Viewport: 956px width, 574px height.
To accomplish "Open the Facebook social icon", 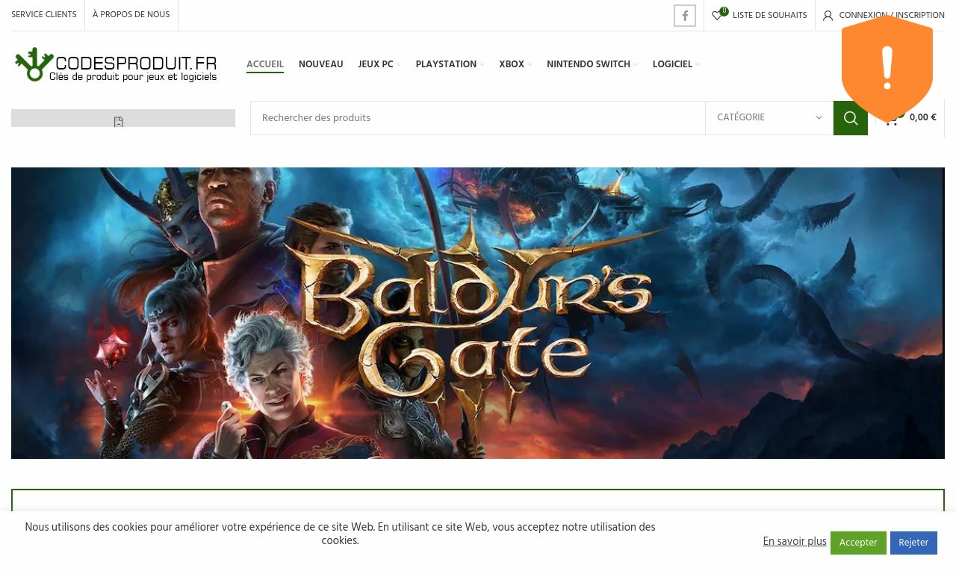I will click(685, 16).
